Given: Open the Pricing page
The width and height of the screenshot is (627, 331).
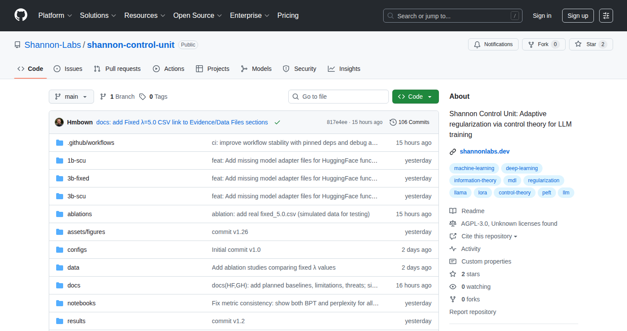Looking at the screenshot, I should [x=288, y=16].
